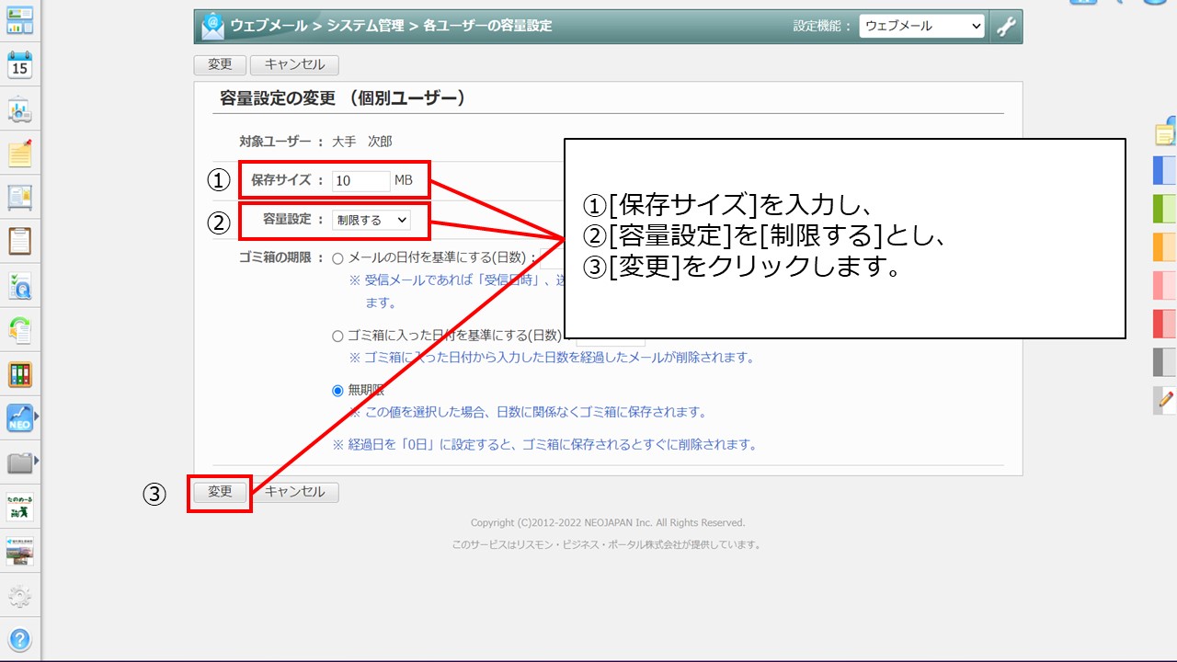
Task: Open the yellow sticky memo icon in sidebar
Action: [19, 154]
